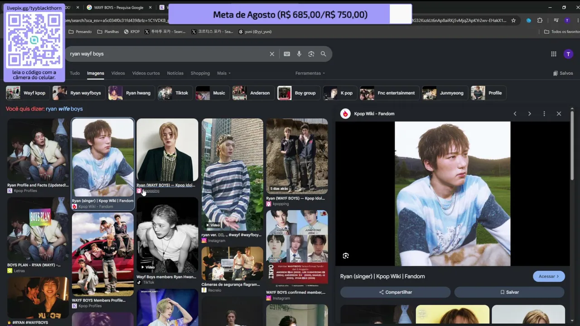This screenshot has width=580, height=326.
Task: Filter by the Anderson chip
Action: 253,93
